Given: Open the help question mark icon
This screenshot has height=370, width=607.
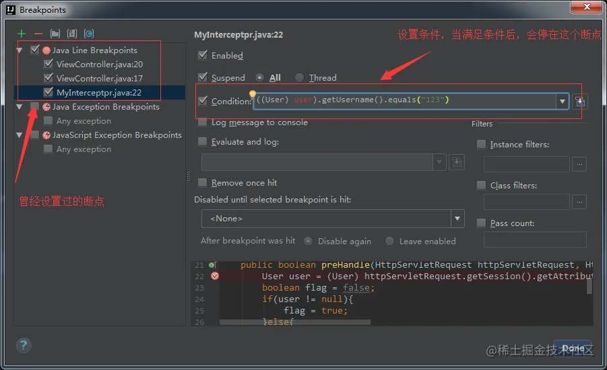Looking at the screenshot, I should (x=24, y=345).
